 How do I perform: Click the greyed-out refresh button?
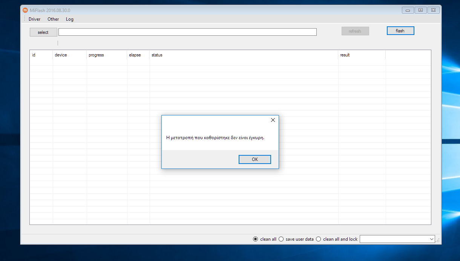(355, 31)
